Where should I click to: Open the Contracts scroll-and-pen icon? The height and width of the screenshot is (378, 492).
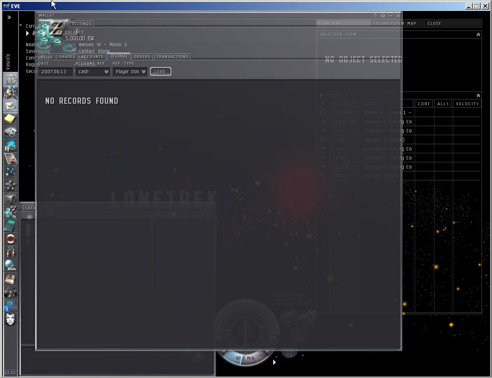[10, 159]
